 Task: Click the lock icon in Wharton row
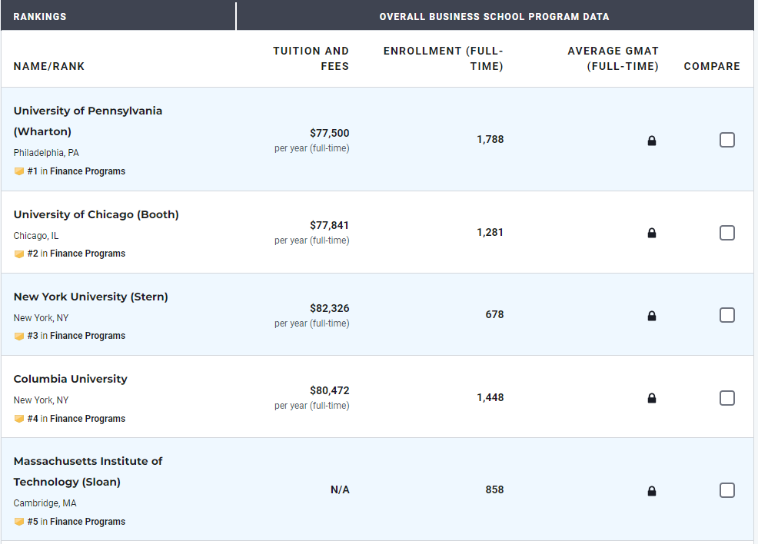[652, 141]
